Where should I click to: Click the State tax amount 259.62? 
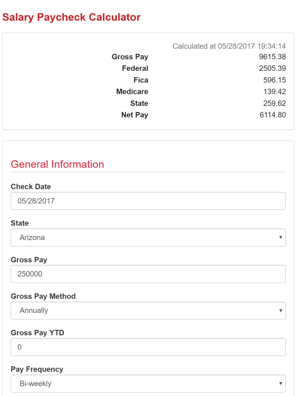pos(274,103)
